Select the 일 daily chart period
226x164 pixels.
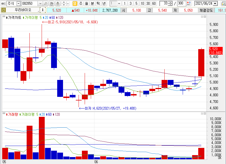click(75, 3)
